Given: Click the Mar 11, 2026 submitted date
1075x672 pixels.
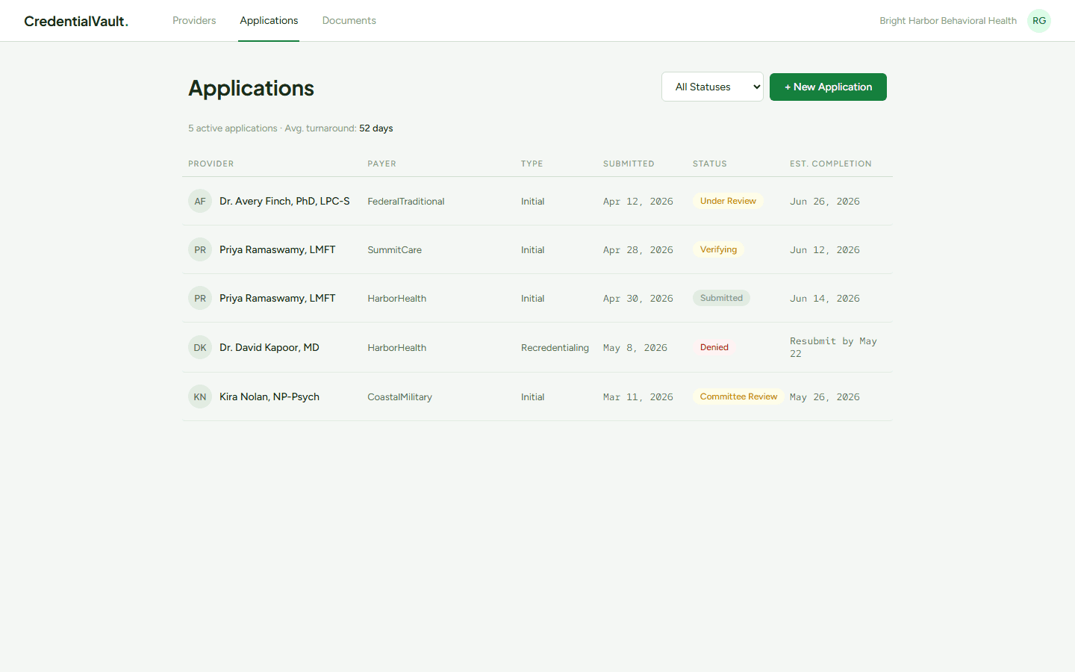Looking at the screenshot, I should point(638,397).
